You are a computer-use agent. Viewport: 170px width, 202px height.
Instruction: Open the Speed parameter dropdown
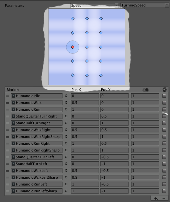tap(94, 6)
